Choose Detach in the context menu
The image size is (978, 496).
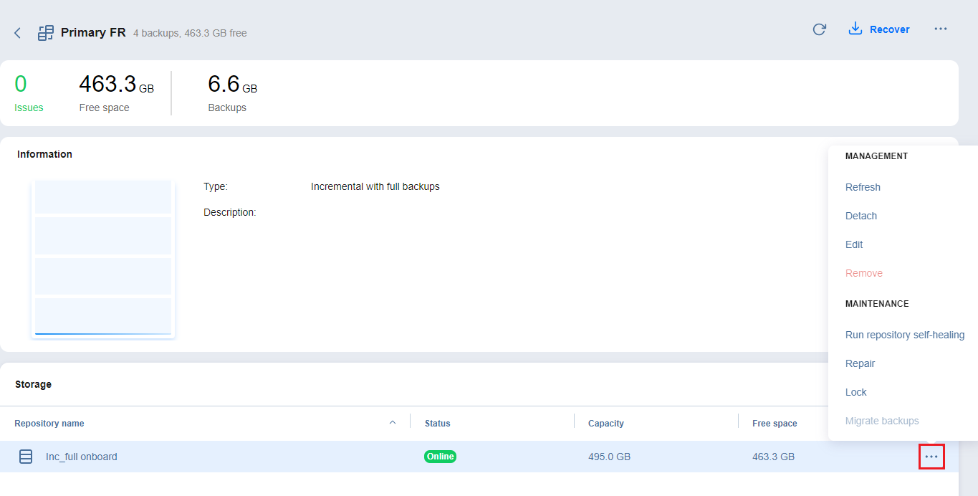(x=860, y=216)
